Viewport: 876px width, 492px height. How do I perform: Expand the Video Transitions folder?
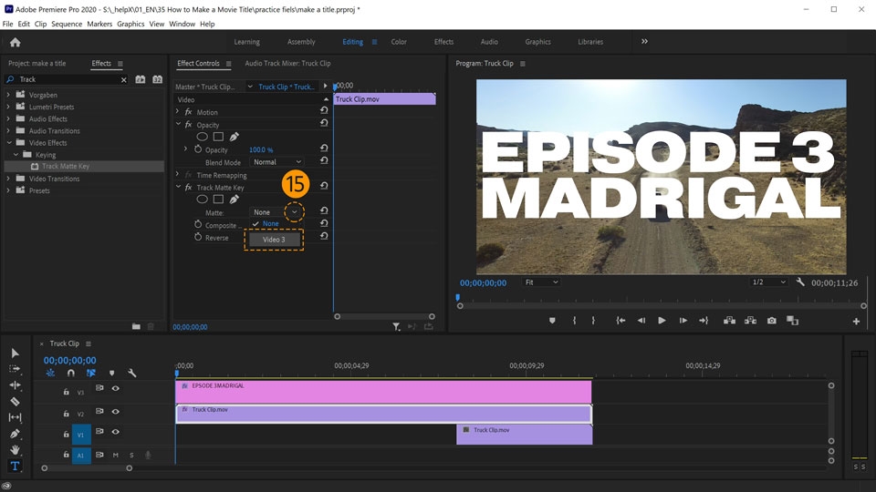coord(10,179)
